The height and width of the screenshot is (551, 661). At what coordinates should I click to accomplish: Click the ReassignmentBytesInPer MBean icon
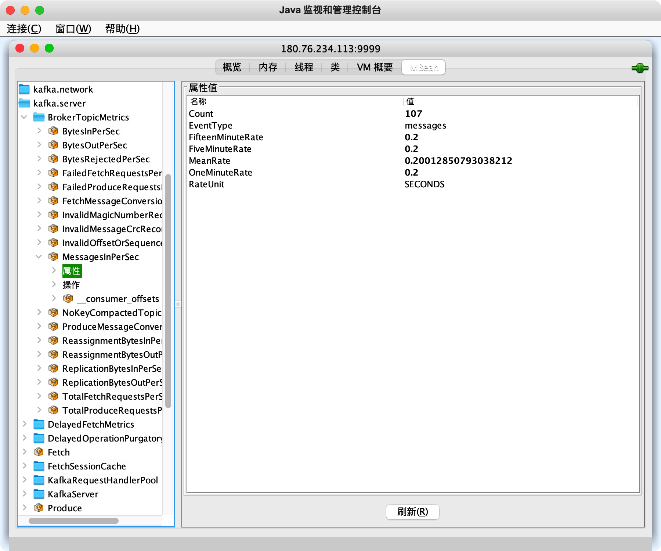point(53,341)
